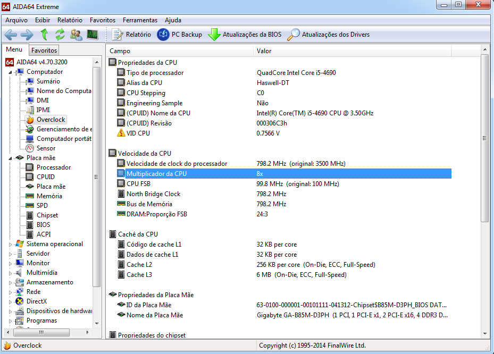The image size is (494, 354).
Task: Expand the Rede tree node
Action: coord(10,292)
